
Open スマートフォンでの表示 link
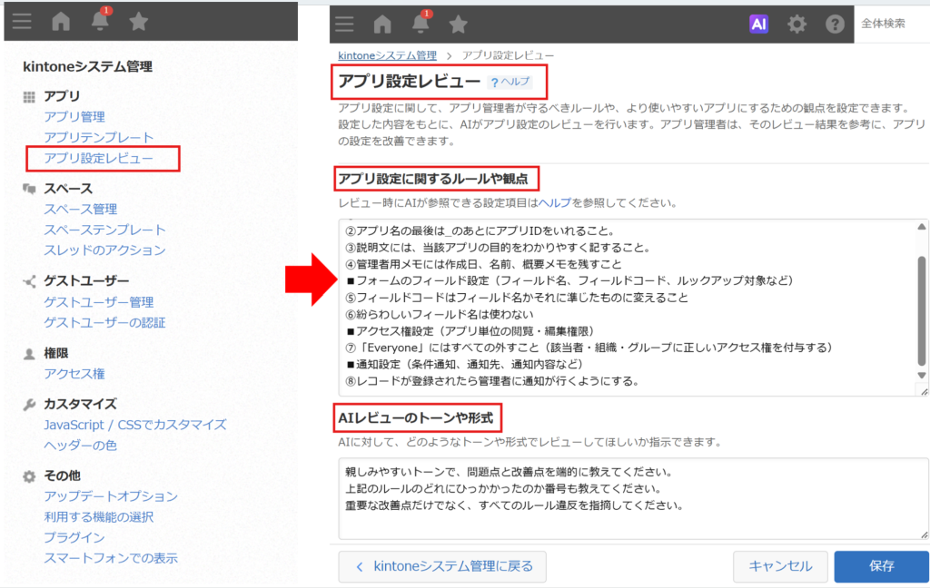tap(111, 558)
